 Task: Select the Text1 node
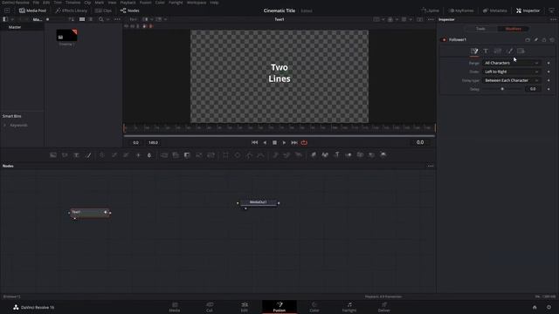click(x=89, y=213)
